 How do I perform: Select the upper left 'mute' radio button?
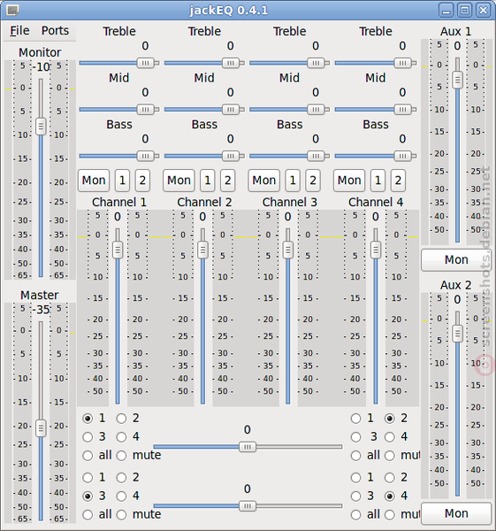click(x=121, y=456)
